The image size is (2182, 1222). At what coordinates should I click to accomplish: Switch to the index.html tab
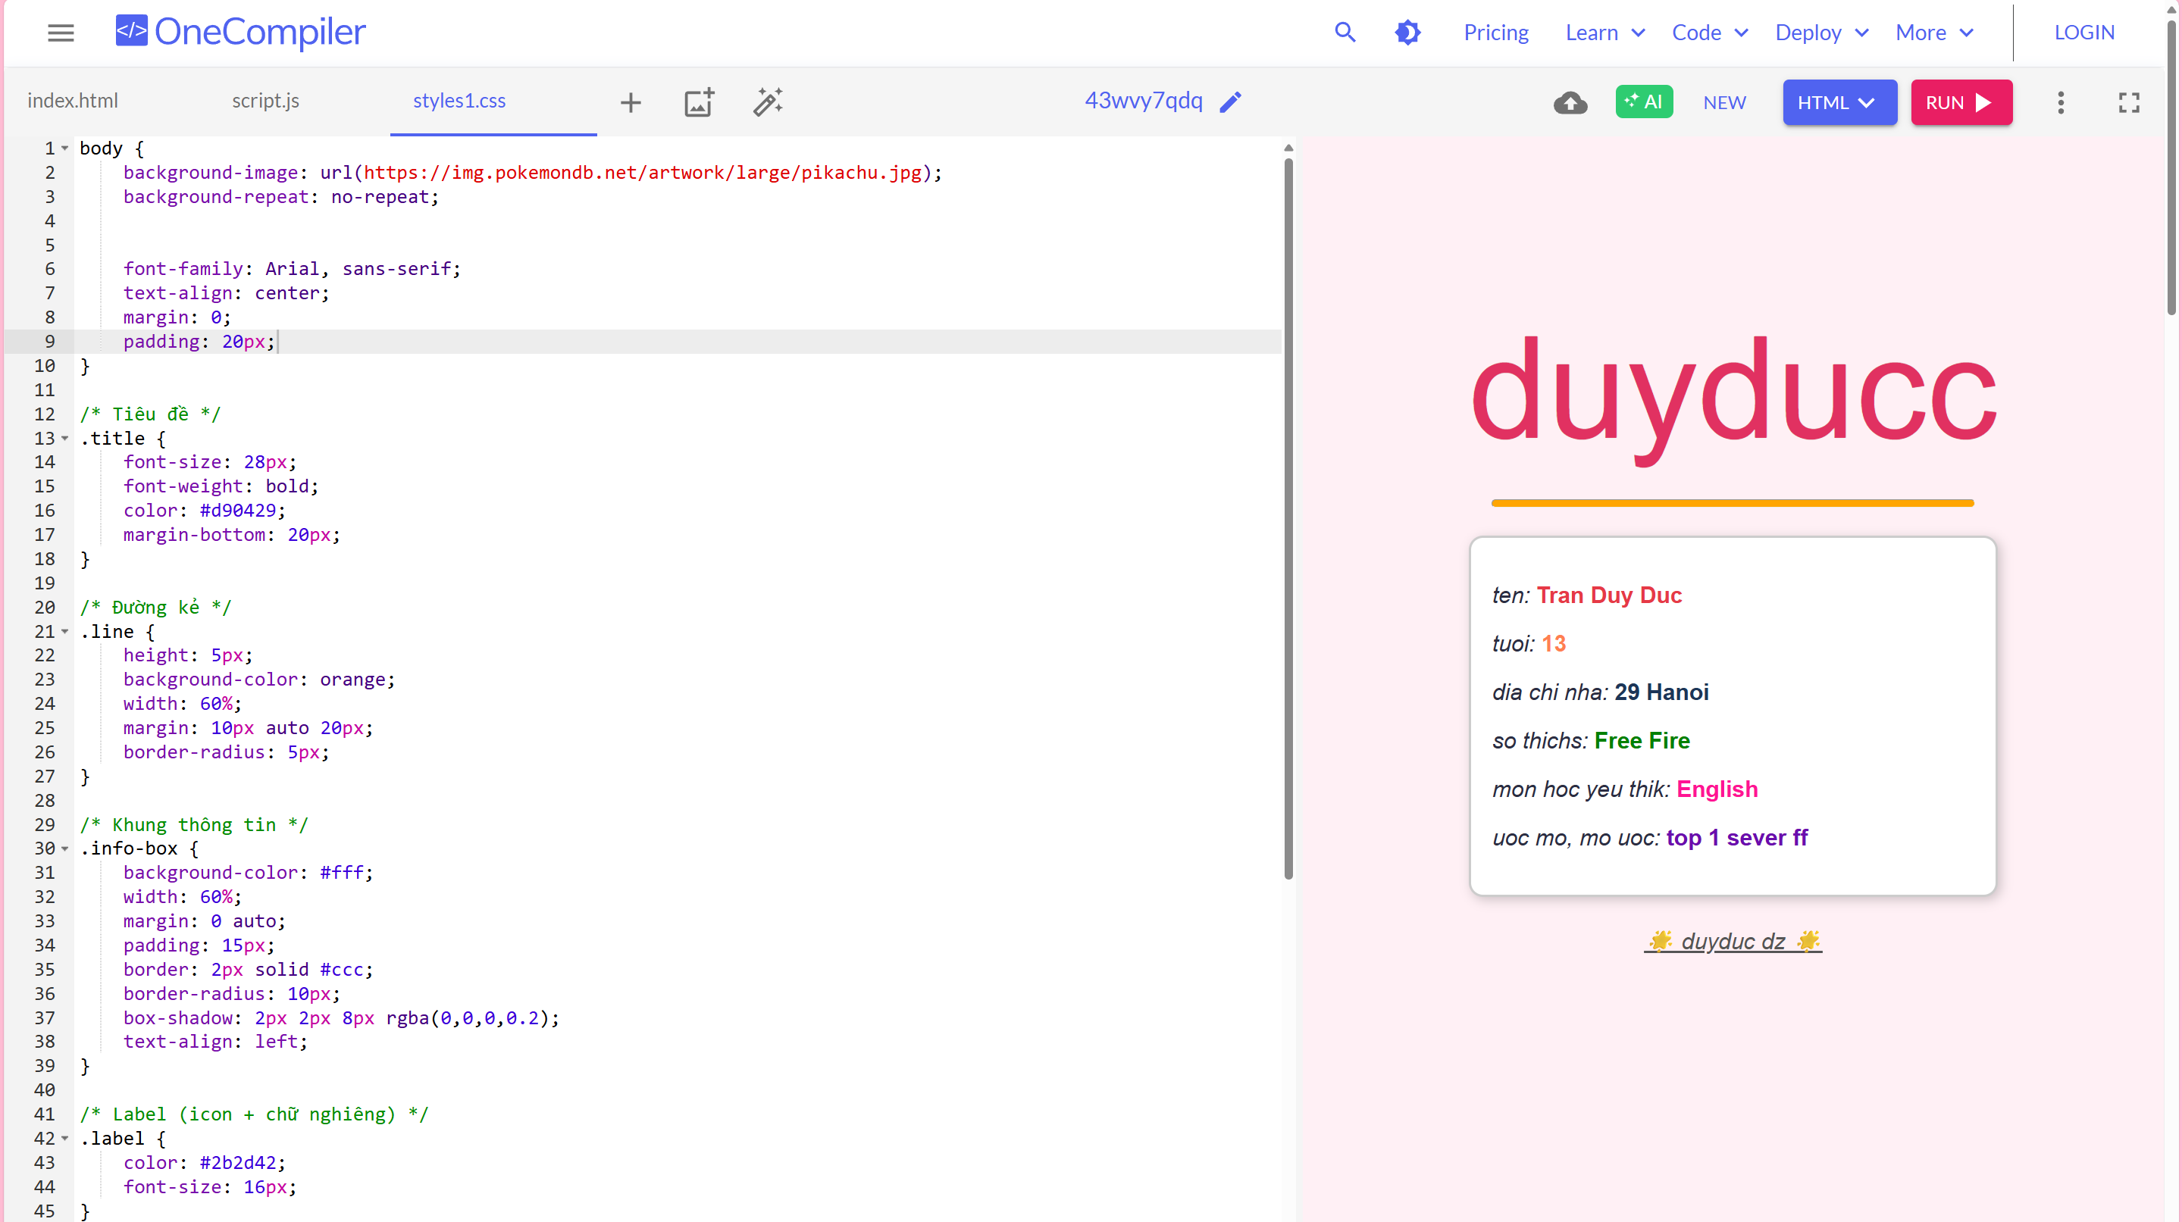coord(73,101)
